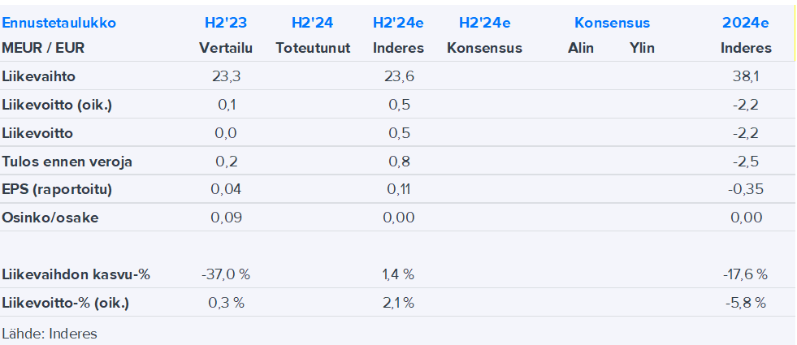This screenshot has width=797, height=345.
Task: Select the blue Konsensus heading above Alin
Action: coord(612,23)
